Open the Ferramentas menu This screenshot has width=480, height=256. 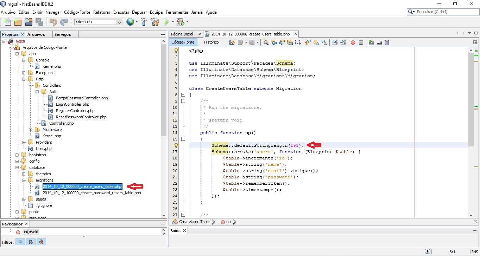coord(177,12)
